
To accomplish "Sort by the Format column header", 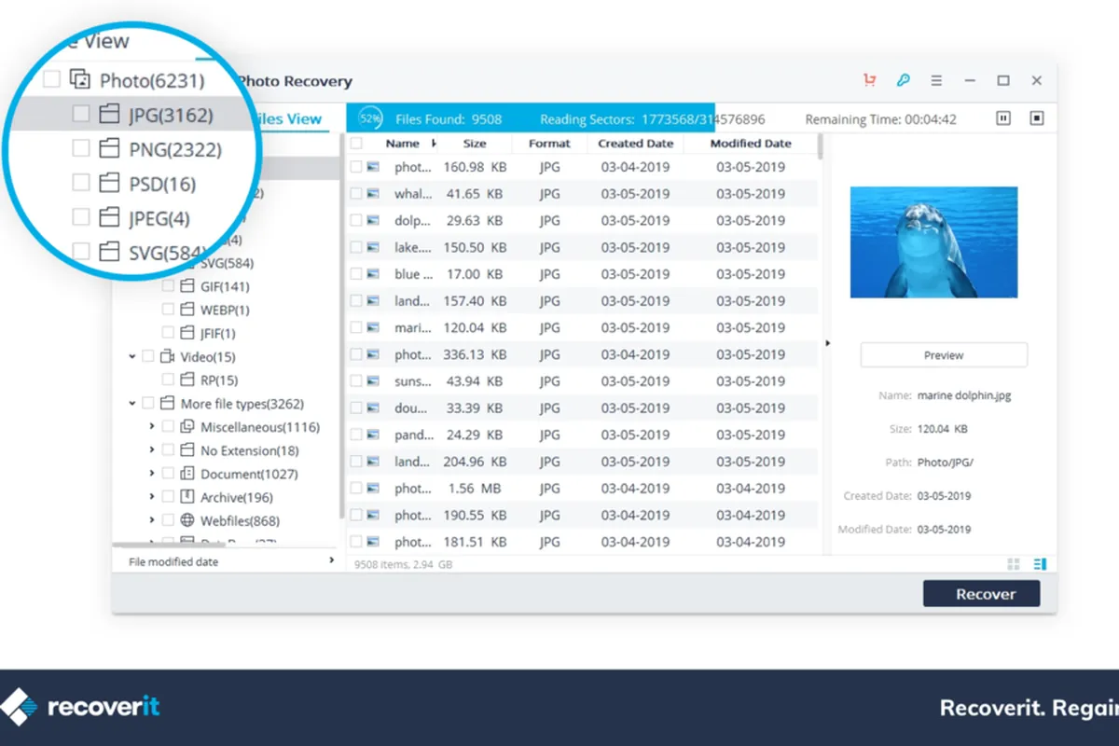I will (549, 144).
